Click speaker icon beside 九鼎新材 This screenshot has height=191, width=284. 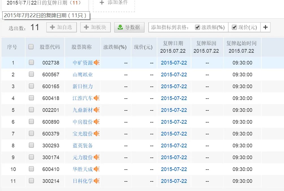click(x=97, y=110)
